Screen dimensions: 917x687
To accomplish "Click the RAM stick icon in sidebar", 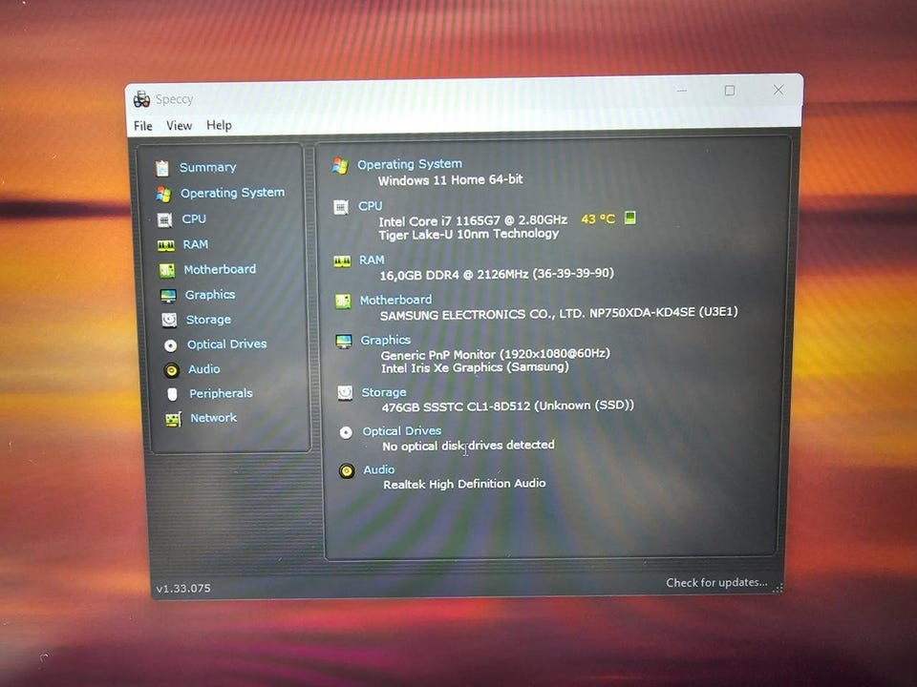I will pyautogui.click(x=165, y=246).
